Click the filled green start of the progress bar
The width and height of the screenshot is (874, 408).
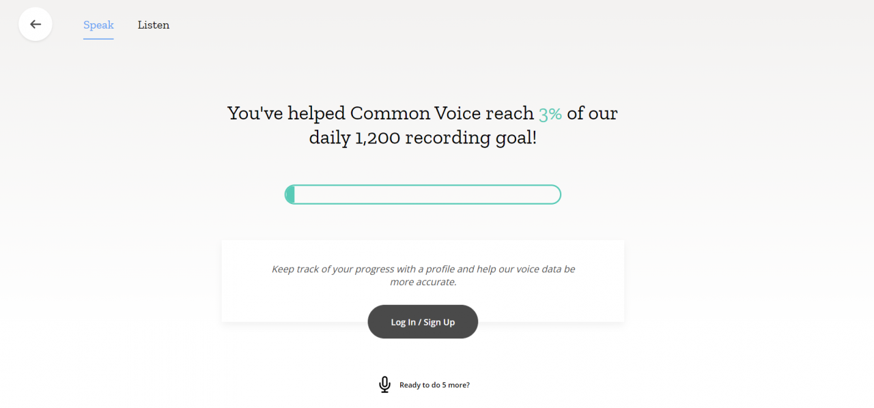[290, 194]
